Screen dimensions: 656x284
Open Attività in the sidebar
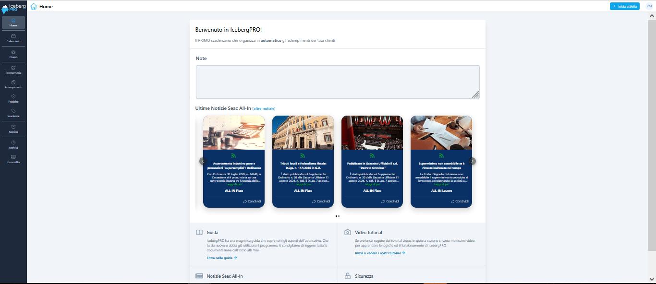pyautogui.click(x=13, y=144)
